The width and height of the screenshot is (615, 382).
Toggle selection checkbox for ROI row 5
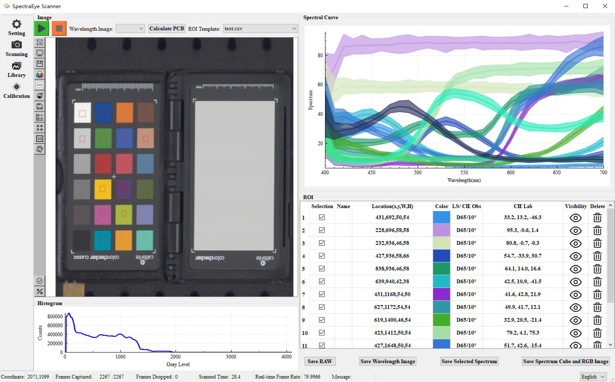point(322,268)
